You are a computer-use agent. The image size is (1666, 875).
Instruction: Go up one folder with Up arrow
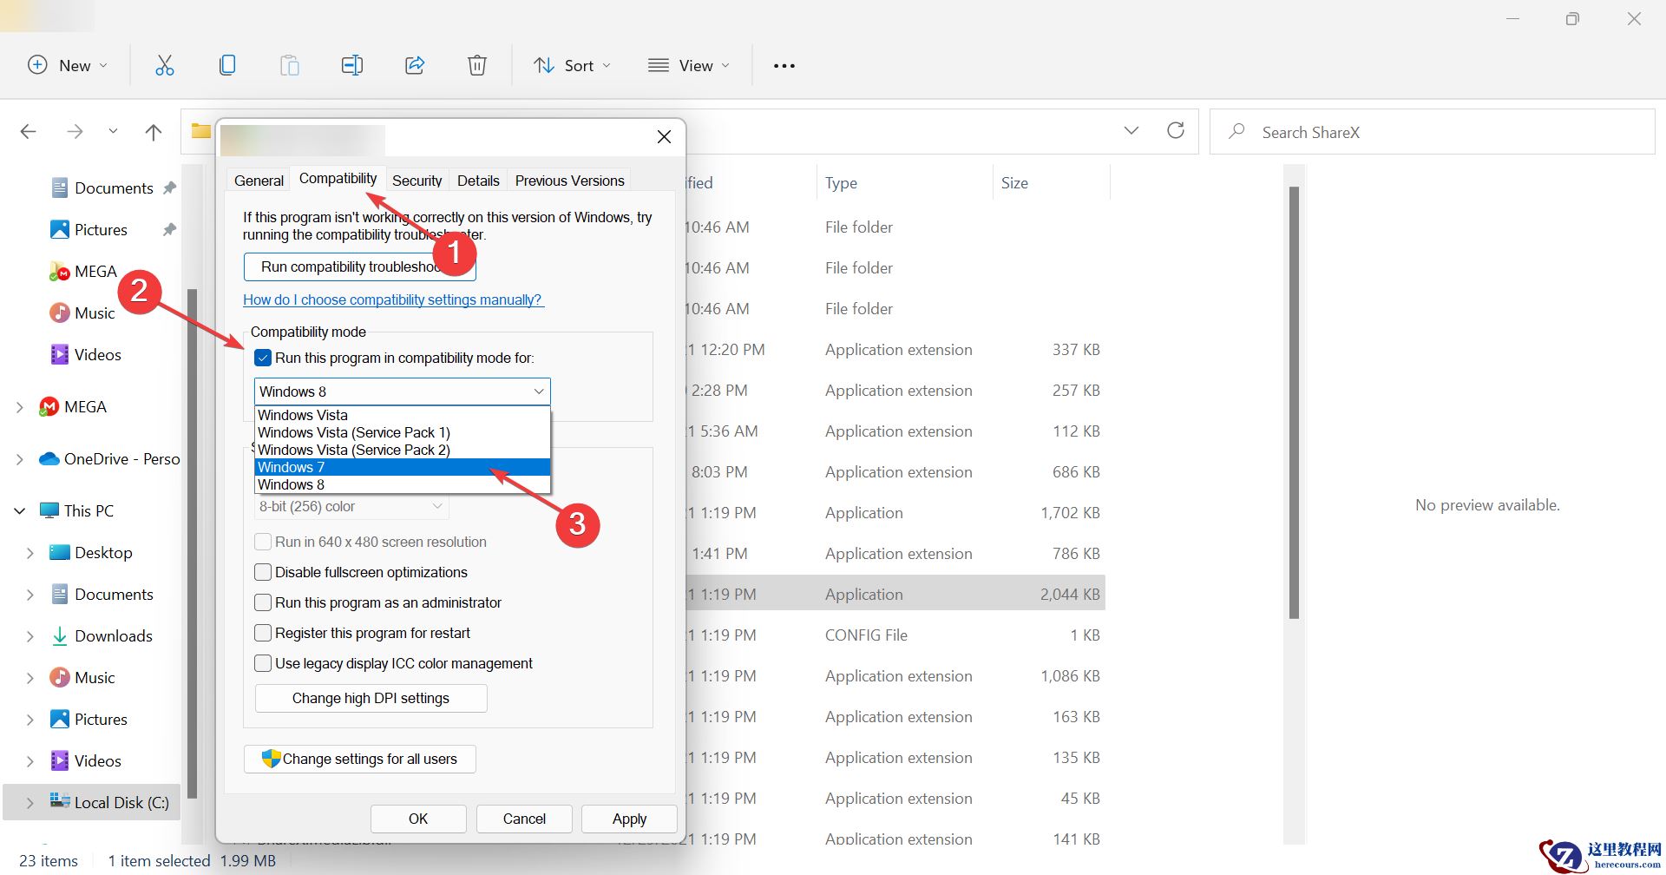pos(154,132)
